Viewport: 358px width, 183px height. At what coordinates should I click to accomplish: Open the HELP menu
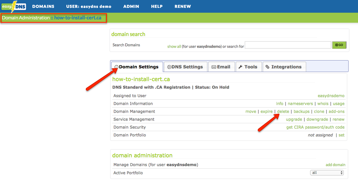click(157, 6)
